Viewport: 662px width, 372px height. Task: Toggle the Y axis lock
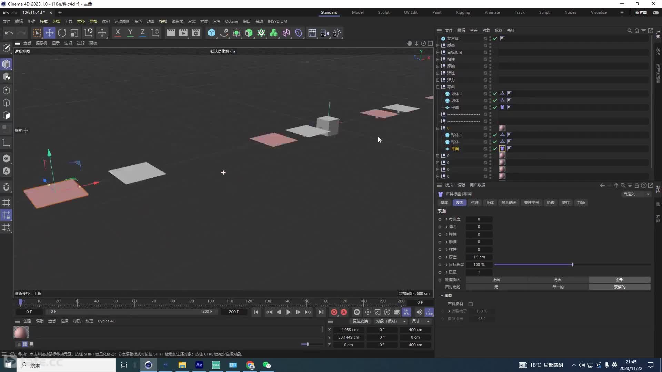click(x=130, y=33)
